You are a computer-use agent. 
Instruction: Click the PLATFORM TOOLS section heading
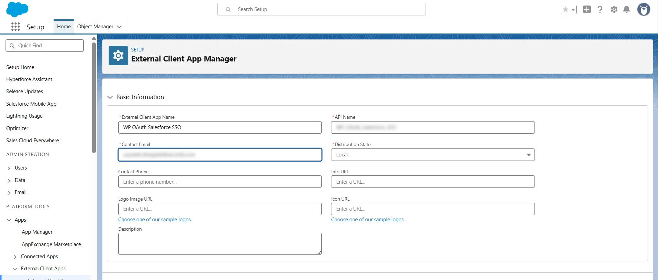click(x=28, y=206)
